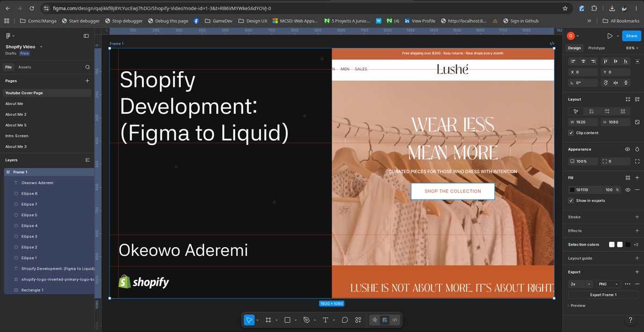The width and height of the screenshot is (644, 332).
Task: Click first white selection color swatch
Action: click(x=612, y=245)
